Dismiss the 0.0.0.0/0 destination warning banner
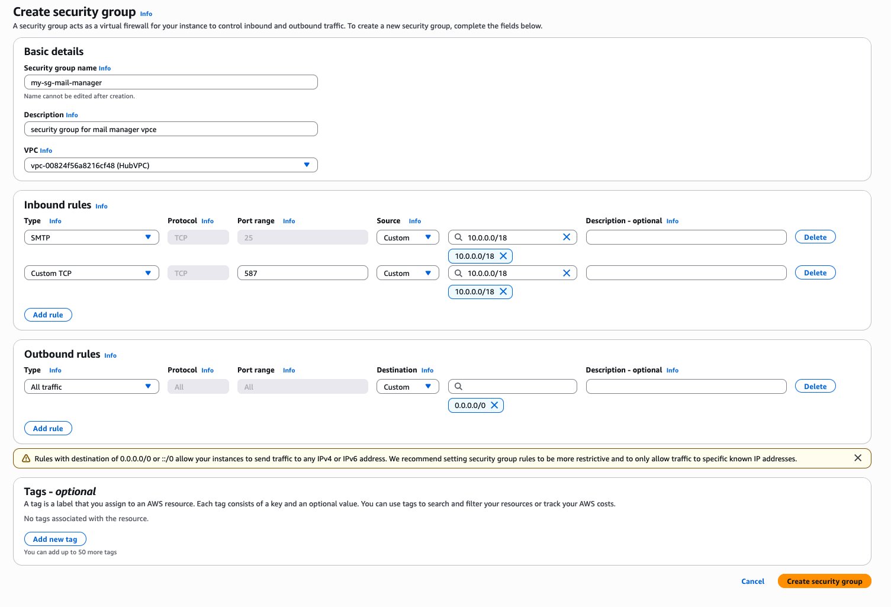 coord(857,458)
